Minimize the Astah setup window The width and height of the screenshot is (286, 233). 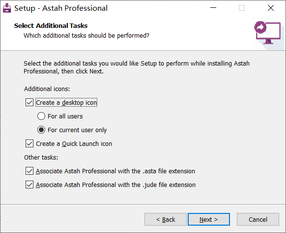coord(213,8)
